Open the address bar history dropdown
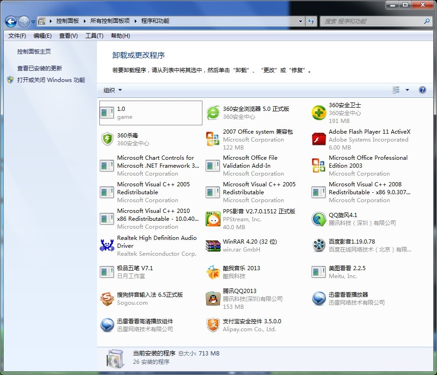The width and height of the screenshot is (437, 375). click(300, 21)
